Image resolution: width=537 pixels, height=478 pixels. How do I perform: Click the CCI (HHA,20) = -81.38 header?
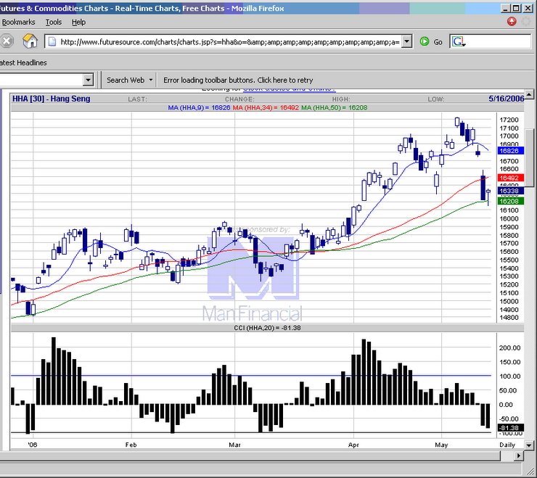(x=268, y=328)
